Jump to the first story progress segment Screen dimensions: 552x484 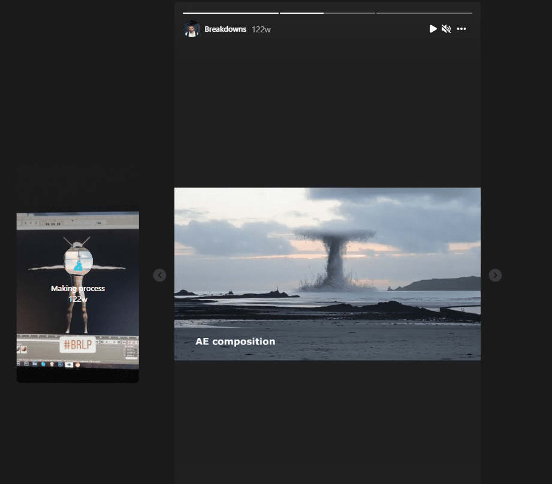pos(230,13)
